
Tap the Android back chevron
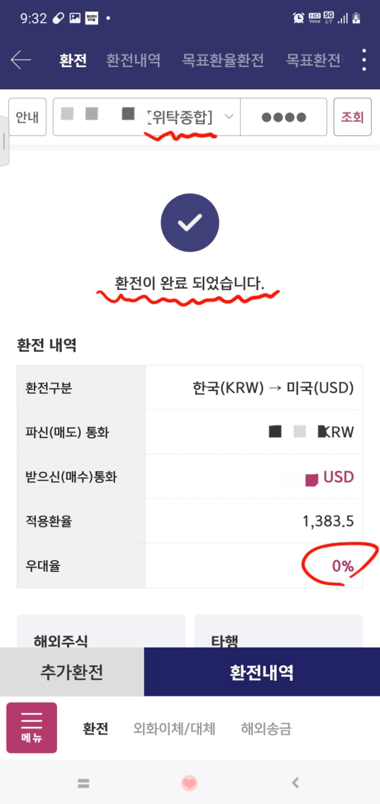pos(295,783)
